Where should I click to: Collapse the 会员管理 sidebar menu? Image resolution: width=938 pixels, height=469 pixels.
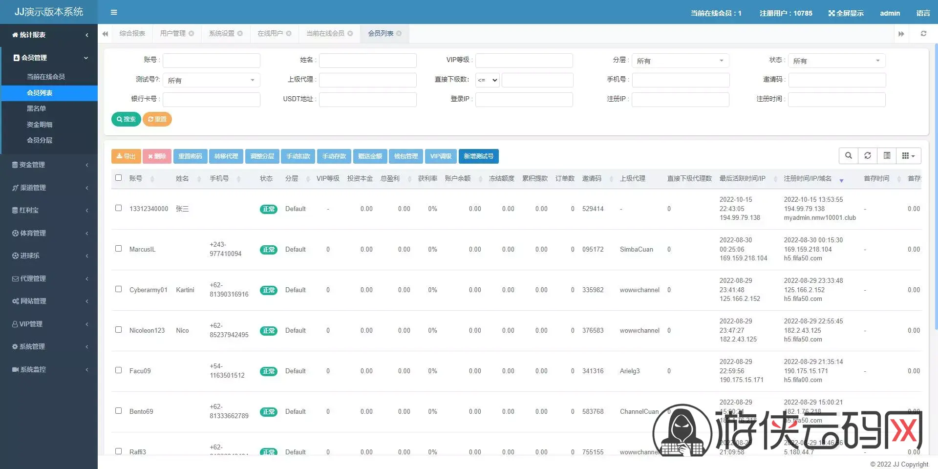49,58
